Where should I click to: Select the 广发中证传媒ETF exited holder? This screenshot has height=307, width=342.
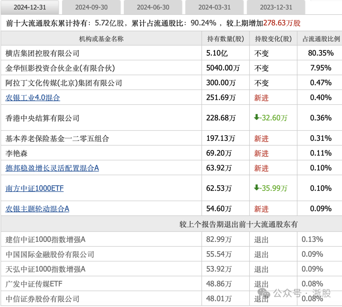coord(34,284)
